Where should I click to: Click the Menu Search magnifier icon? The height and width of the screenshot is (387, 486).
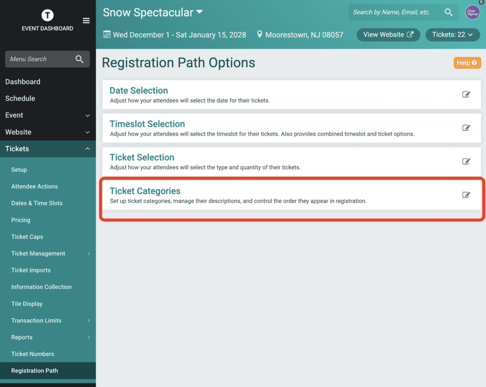(x=79, y=59)
